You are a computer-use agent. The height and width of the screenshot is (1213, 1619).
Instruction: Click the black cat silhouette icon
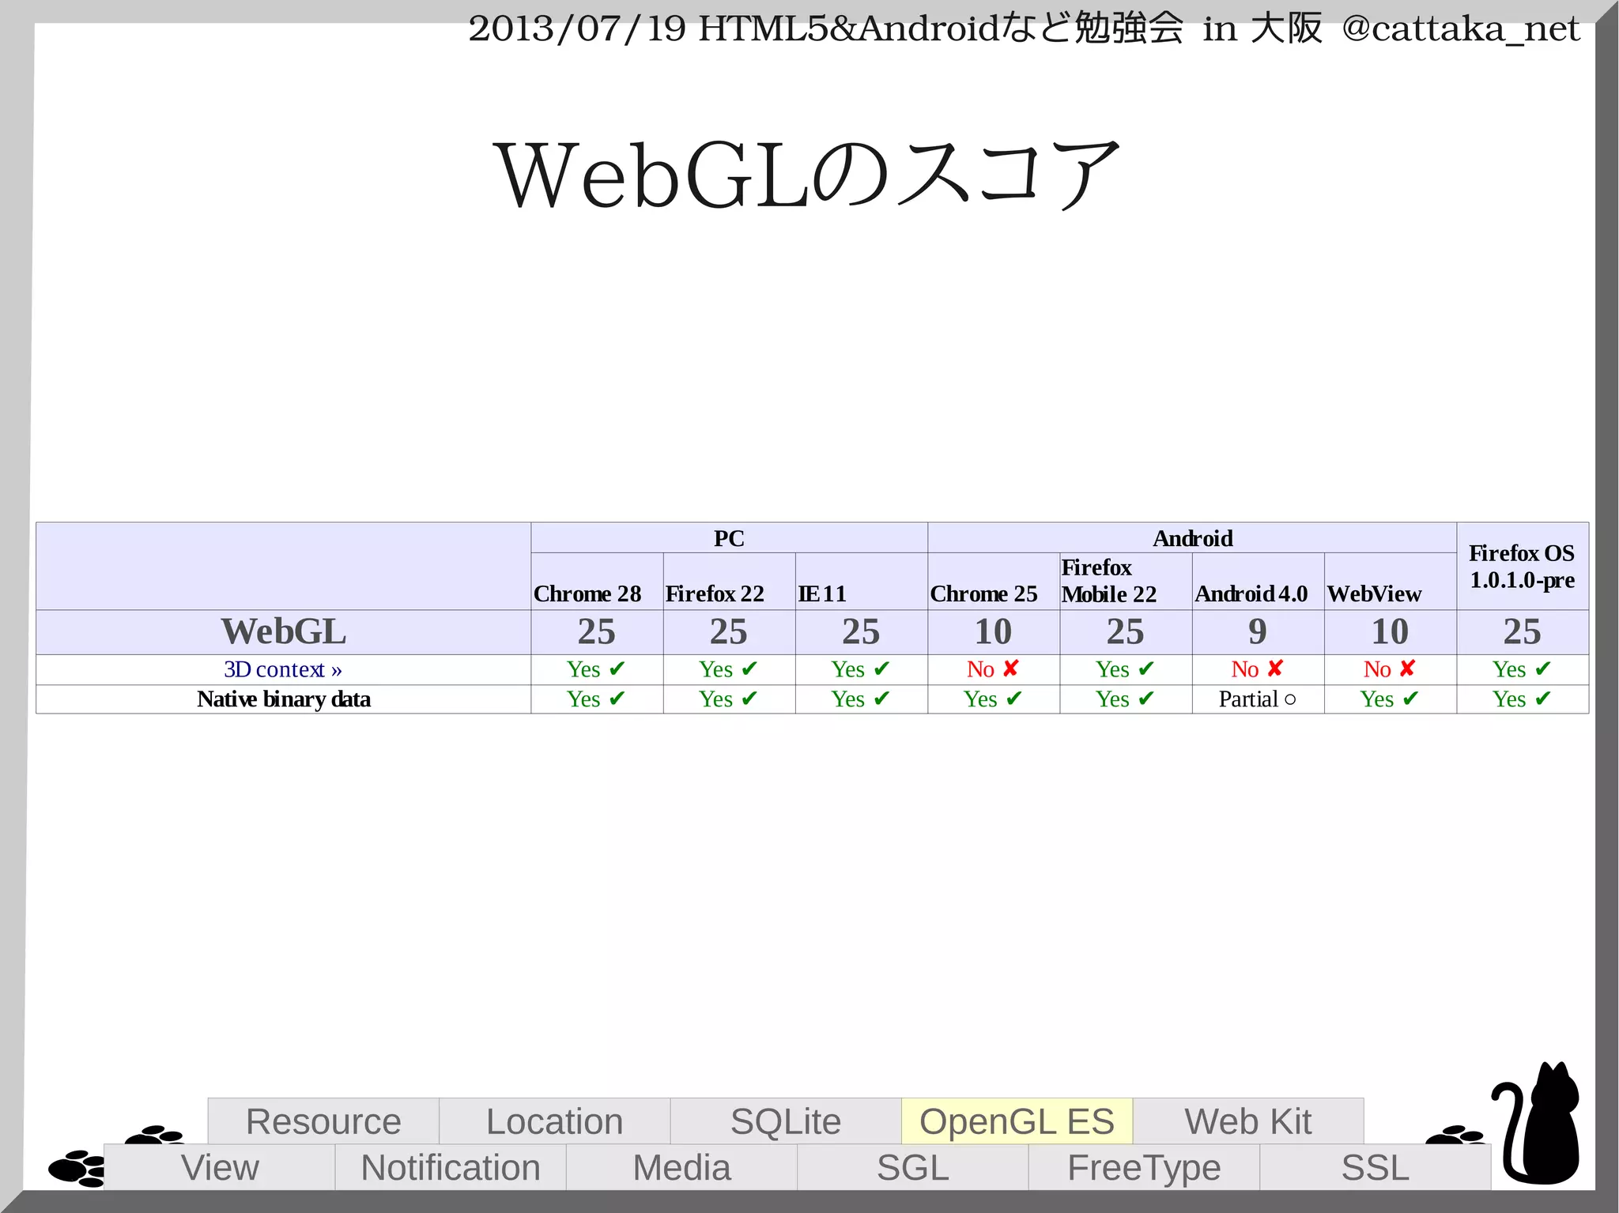(1535, 1124)
